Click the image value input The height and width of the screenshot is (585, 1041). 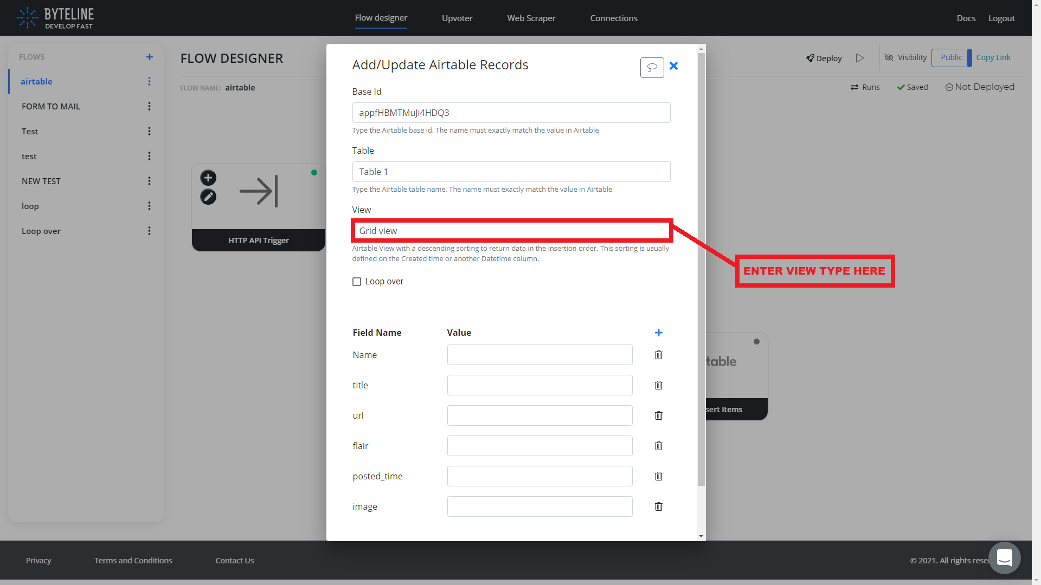[540, 506]
